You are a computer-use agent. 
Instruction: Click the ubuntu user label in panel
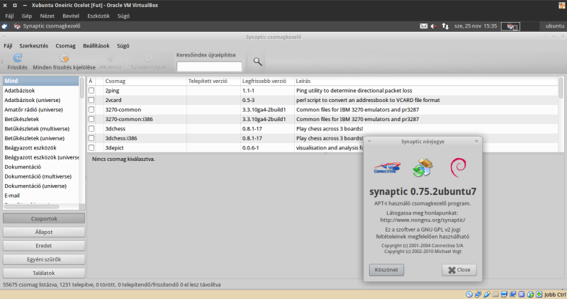(x=555, y=26)
